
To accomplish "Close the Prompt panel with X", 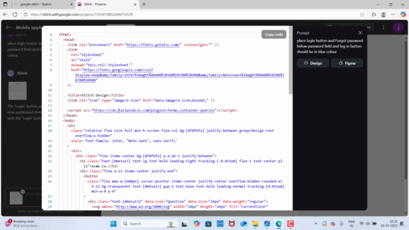I will tap(360, 33).
